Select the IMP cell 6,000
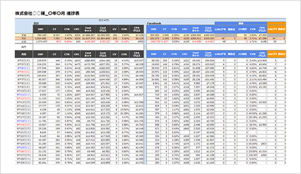The width and height of the screenshot is (301, 174). pyautogui.click(x=40, y=95)
